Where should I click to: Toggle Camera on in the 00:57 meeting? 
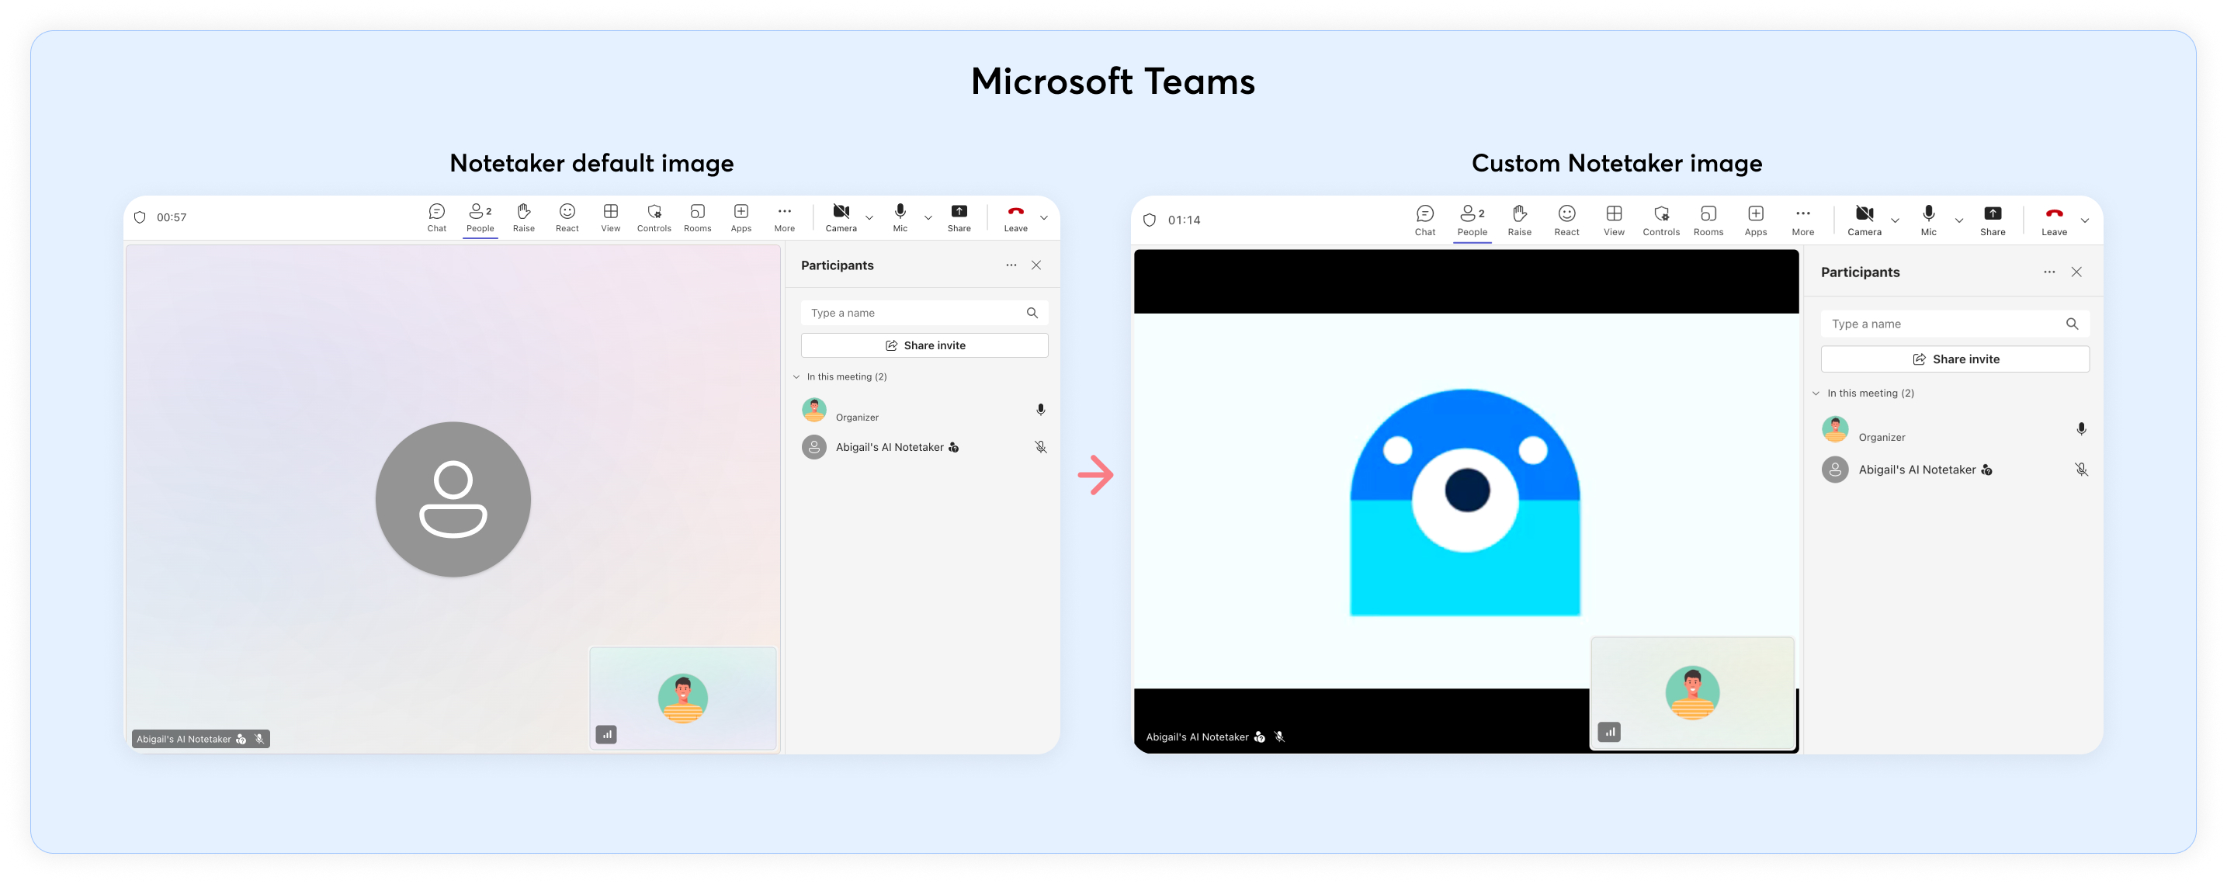pyautogui.click(x=841, y=216)
